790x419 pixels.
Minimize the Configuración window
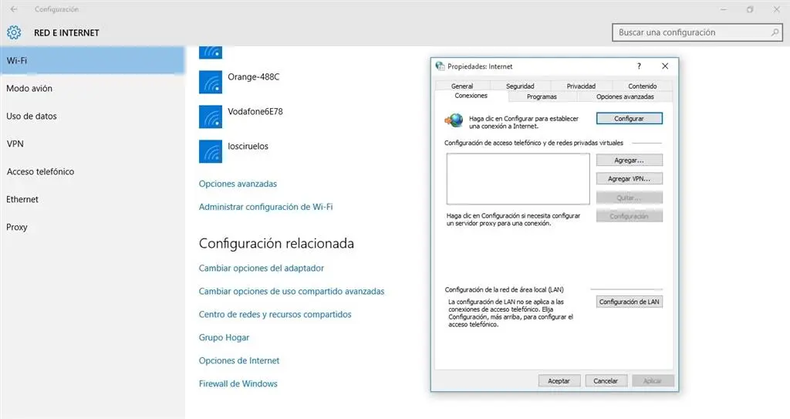tap(724, 9)
